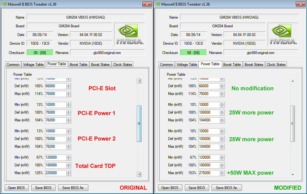Click title bar app icon of right window
This screenshot has height=194, width=307.
pos(158,4)
